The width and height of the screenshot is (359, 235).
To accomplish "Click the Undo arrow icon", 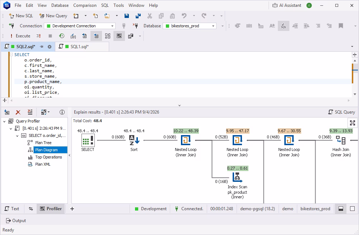I will 184,15.
